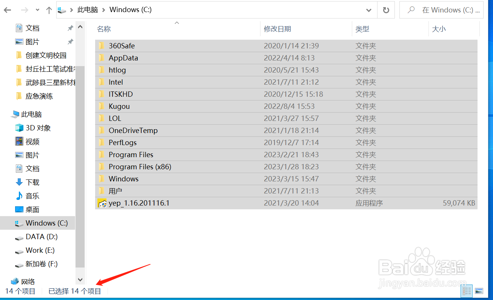Click the yep_1.16.201116.1 application icon

tap(102, 203)
